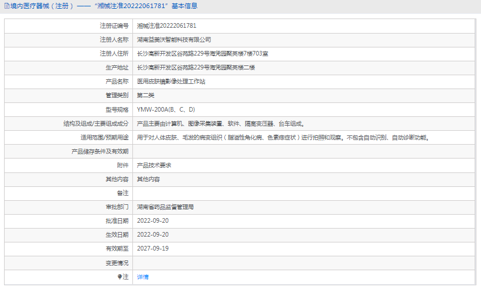Click the document icon before 境内医疗器械 header
This screenshot has width=481, height=287.
(7, 6)
